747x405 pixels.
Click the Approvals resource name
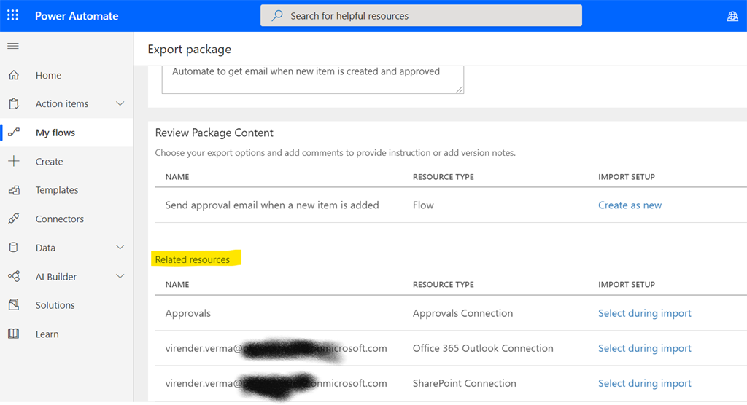(187, 313)
